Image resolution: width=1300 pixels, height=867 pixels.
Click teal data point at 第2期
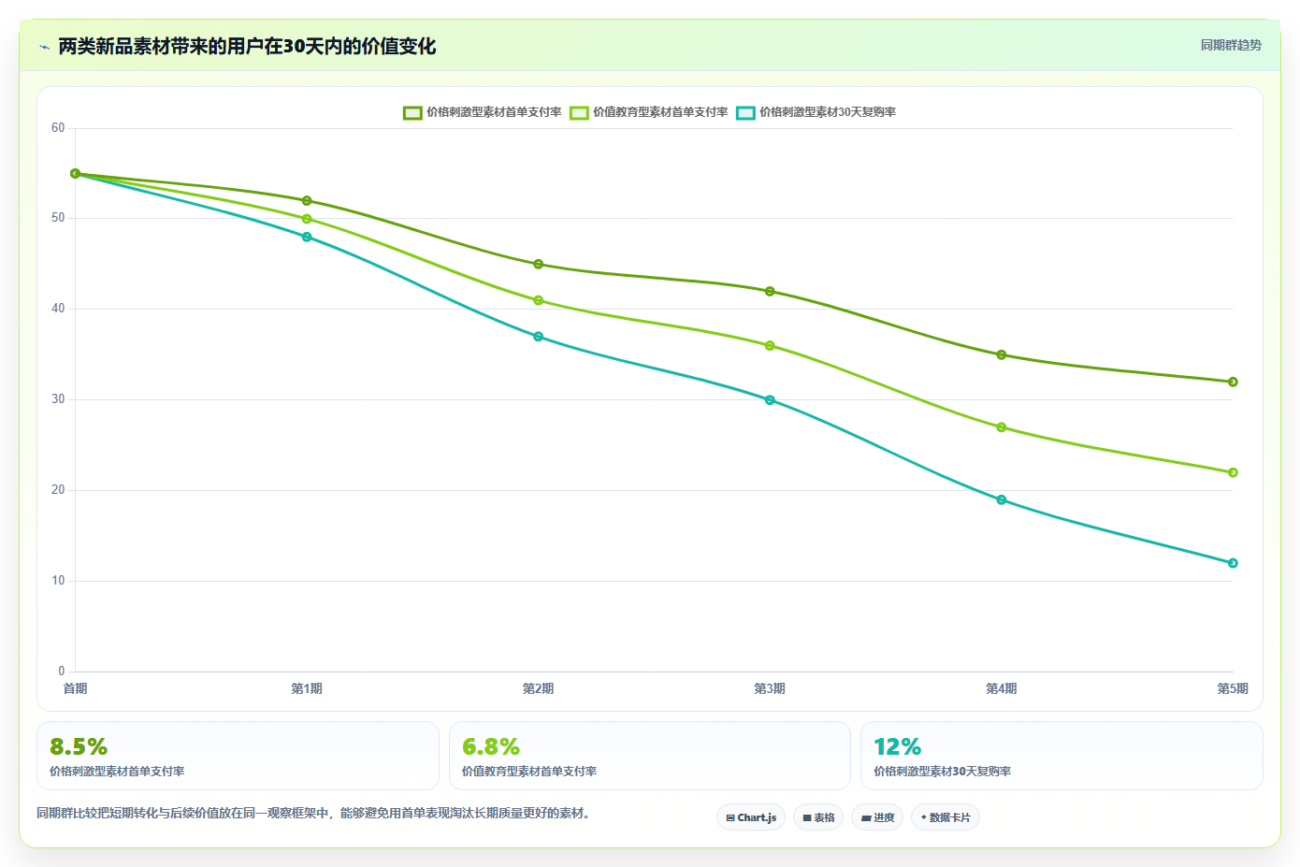coord(539,337)
